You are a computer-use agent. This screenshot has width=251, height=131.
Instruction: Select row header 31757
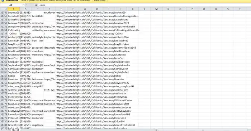4,40
